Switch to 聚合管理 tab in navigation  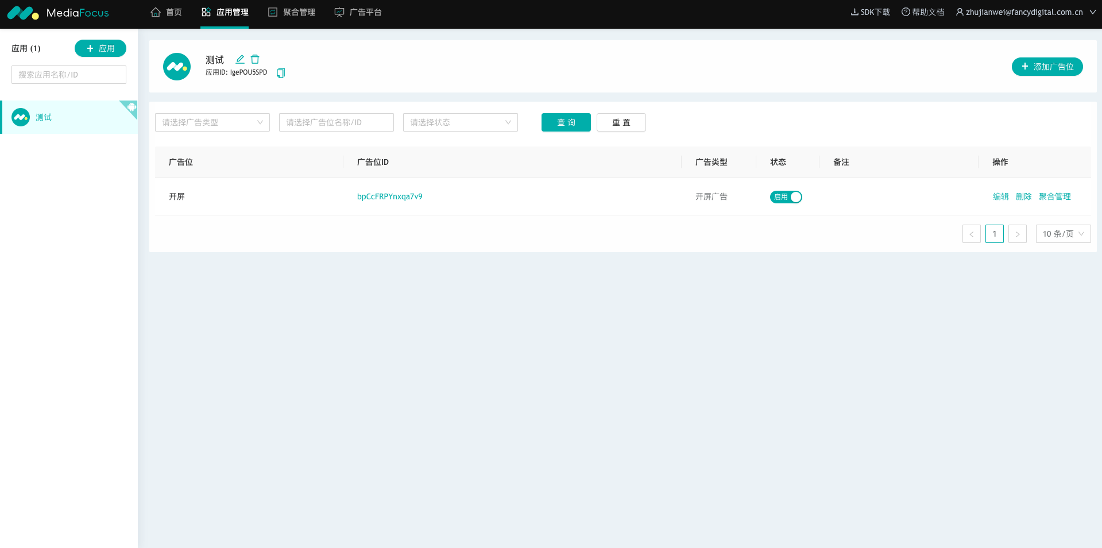(292, 12)
